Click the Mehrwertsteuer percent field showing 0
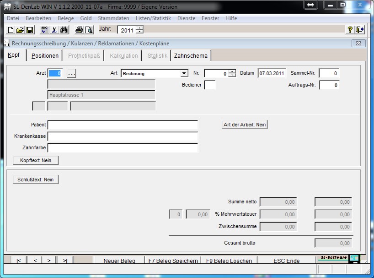 click(x=176, y=214)
